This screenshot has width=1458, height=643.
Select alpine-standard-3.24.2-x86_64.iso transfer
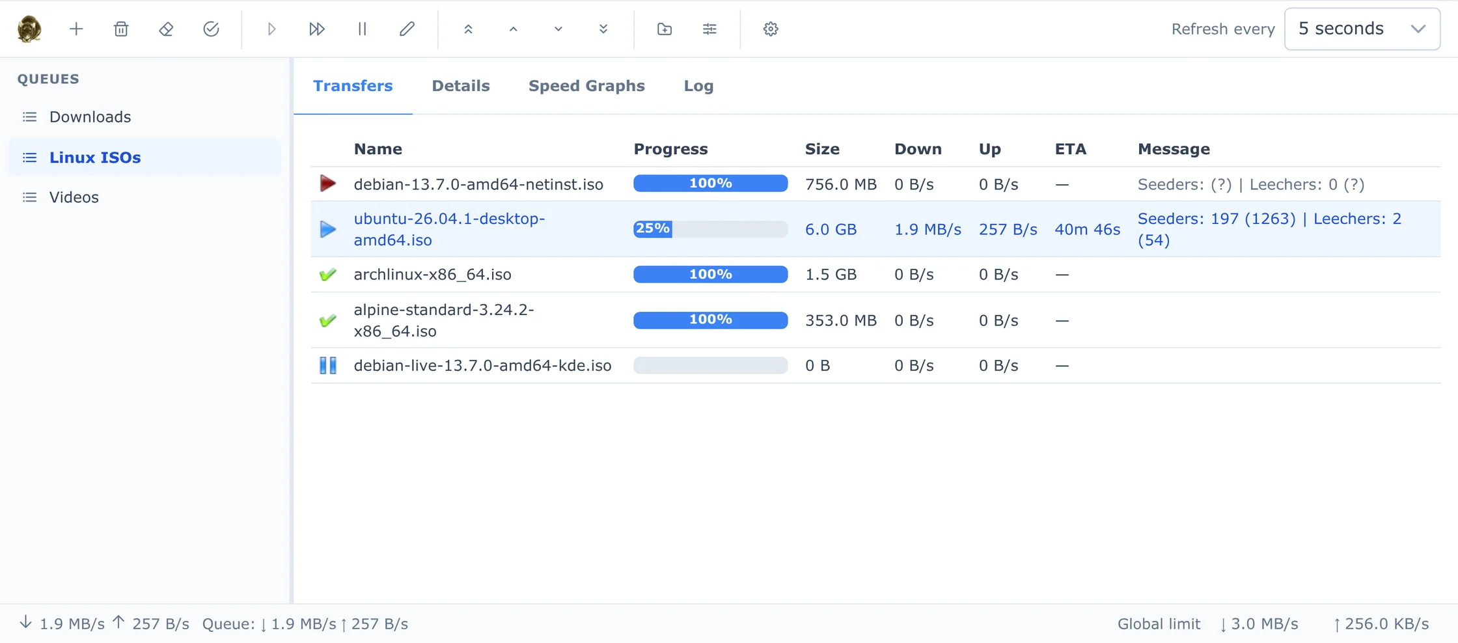(875, 320)
